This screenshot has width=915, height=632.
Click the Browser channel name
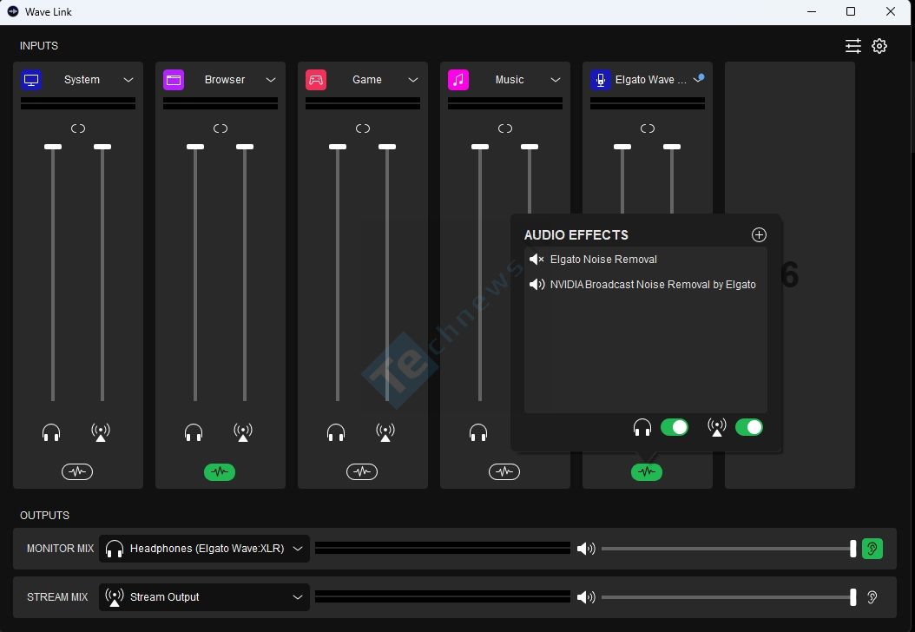[225, 80]
